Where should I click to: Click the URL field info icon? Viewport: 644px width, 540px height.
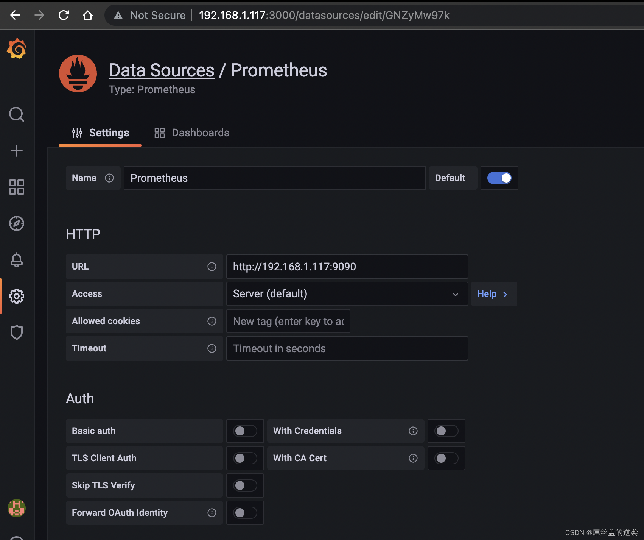click(212, 267)
